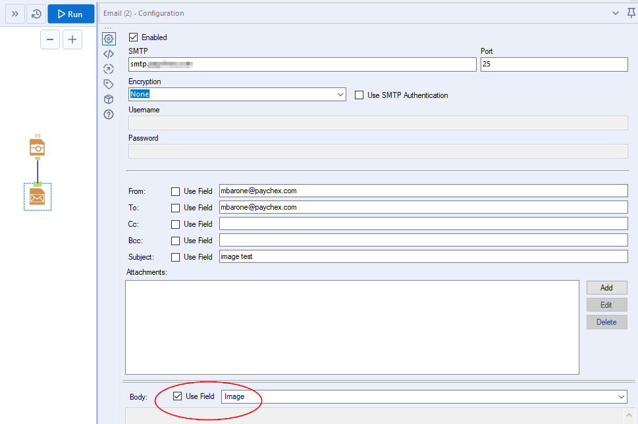
Task: Click the SMTP server input field
Action: click(x=302, y=64)
